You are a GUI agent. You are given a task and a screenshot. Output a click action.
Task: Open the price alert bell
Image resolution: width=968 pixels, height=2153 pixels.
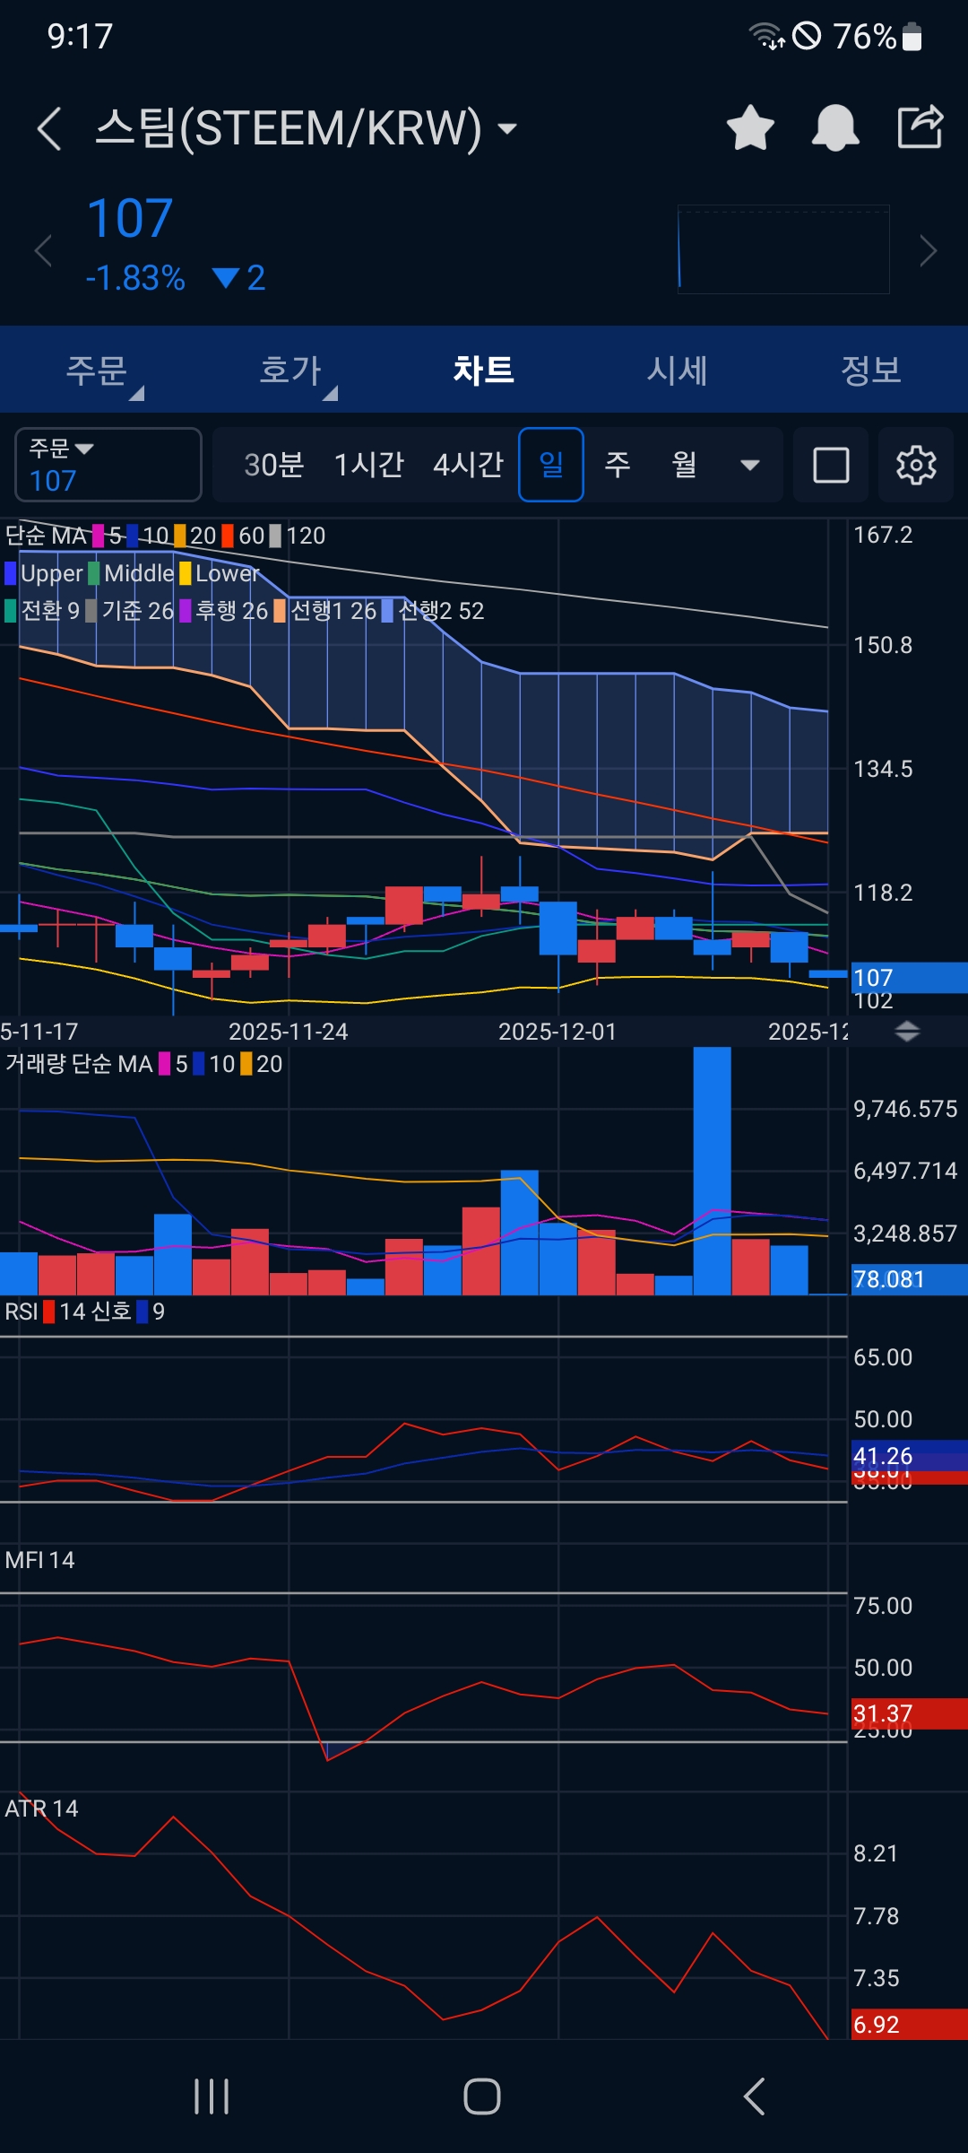click(835, 127)
